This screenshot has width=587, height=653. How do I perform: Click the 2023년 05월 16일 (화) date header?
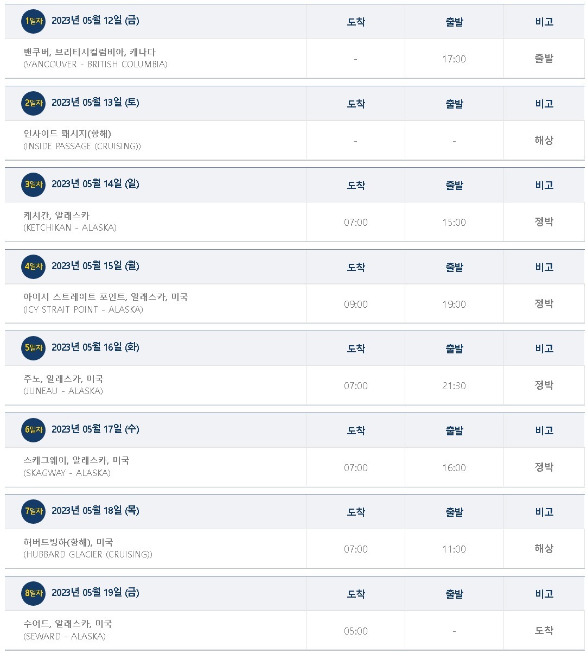(x=95, y=347)
